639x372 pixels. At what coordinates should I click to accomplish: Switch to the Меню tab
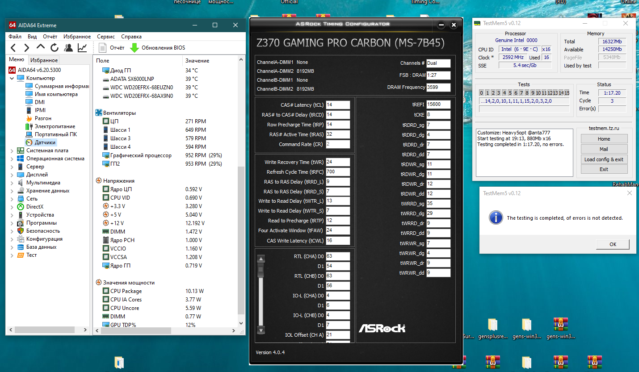(17, 60)
